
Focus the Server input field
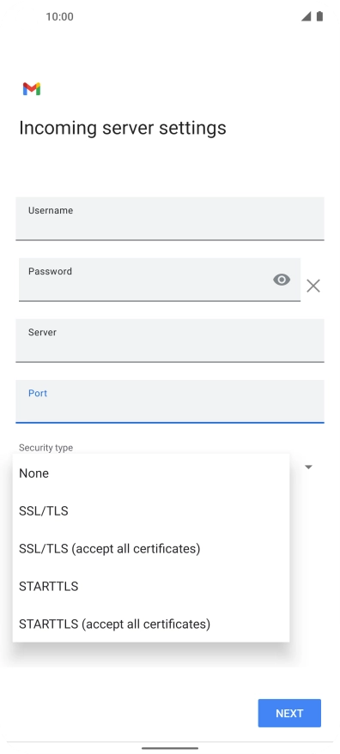pos(170,341)
